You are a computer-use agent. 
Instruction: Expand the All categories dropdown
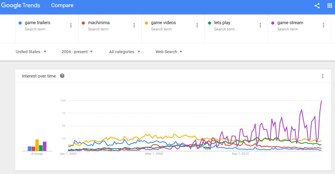125,52
